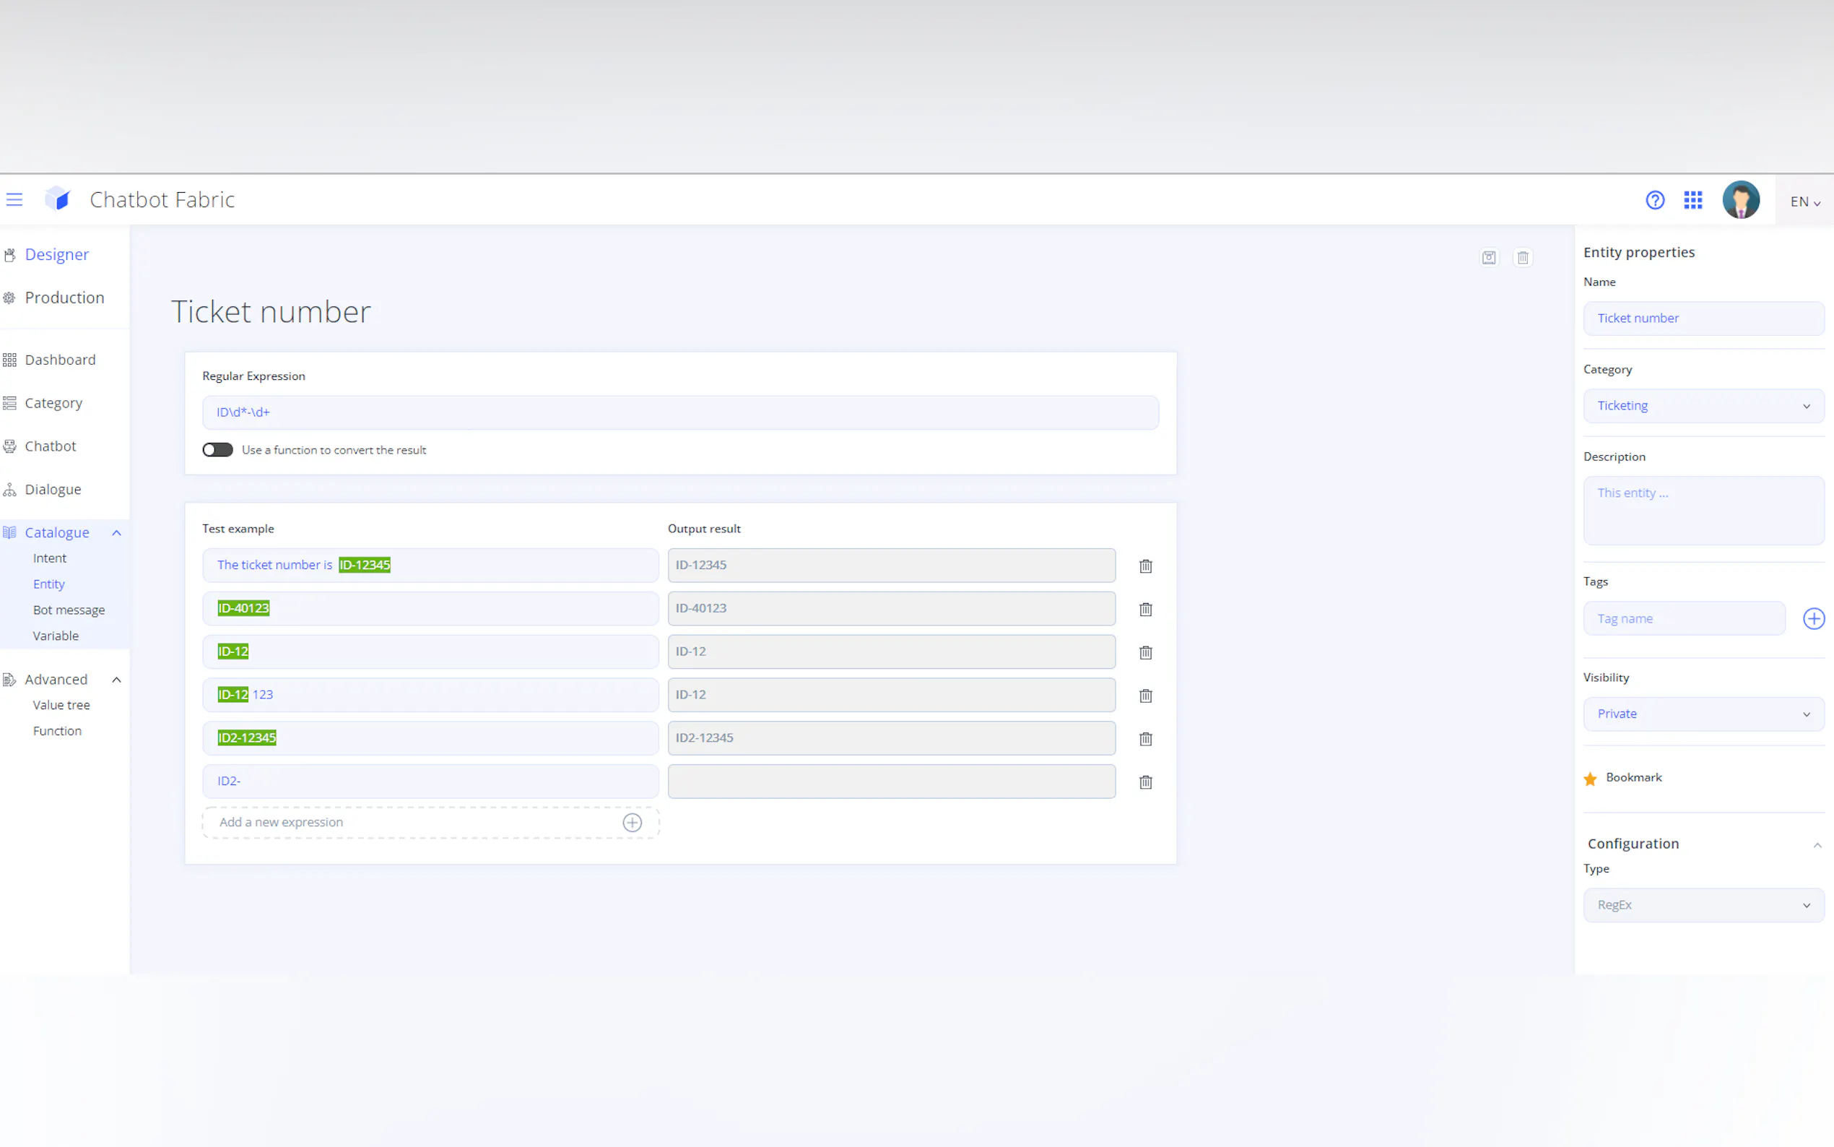
Task: Open the Category Ticketing dropdown
Action: click(x=1703, y=406)
